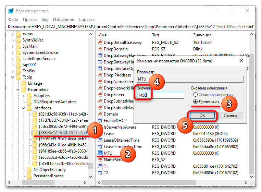Expand the swprv tree node
Viewport: 261px width, 192px height.
click(x=12, y=34)
